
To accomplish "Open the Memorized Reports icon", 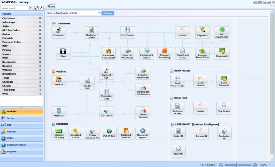I will point(143,133).
